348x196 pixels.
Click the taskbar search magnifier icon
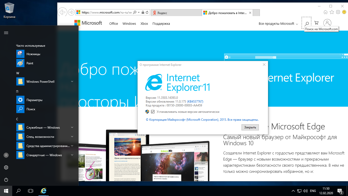pos(18,191)
